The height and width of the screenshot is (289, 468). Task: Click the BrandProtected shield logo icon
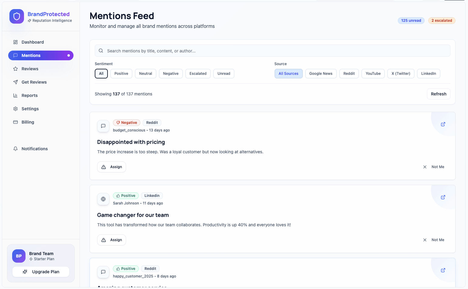point(17,16)
